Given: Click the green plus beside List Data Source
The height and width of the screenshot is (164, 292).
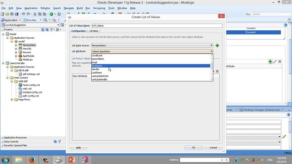Looking at the screenshot, I should (217, 46).
